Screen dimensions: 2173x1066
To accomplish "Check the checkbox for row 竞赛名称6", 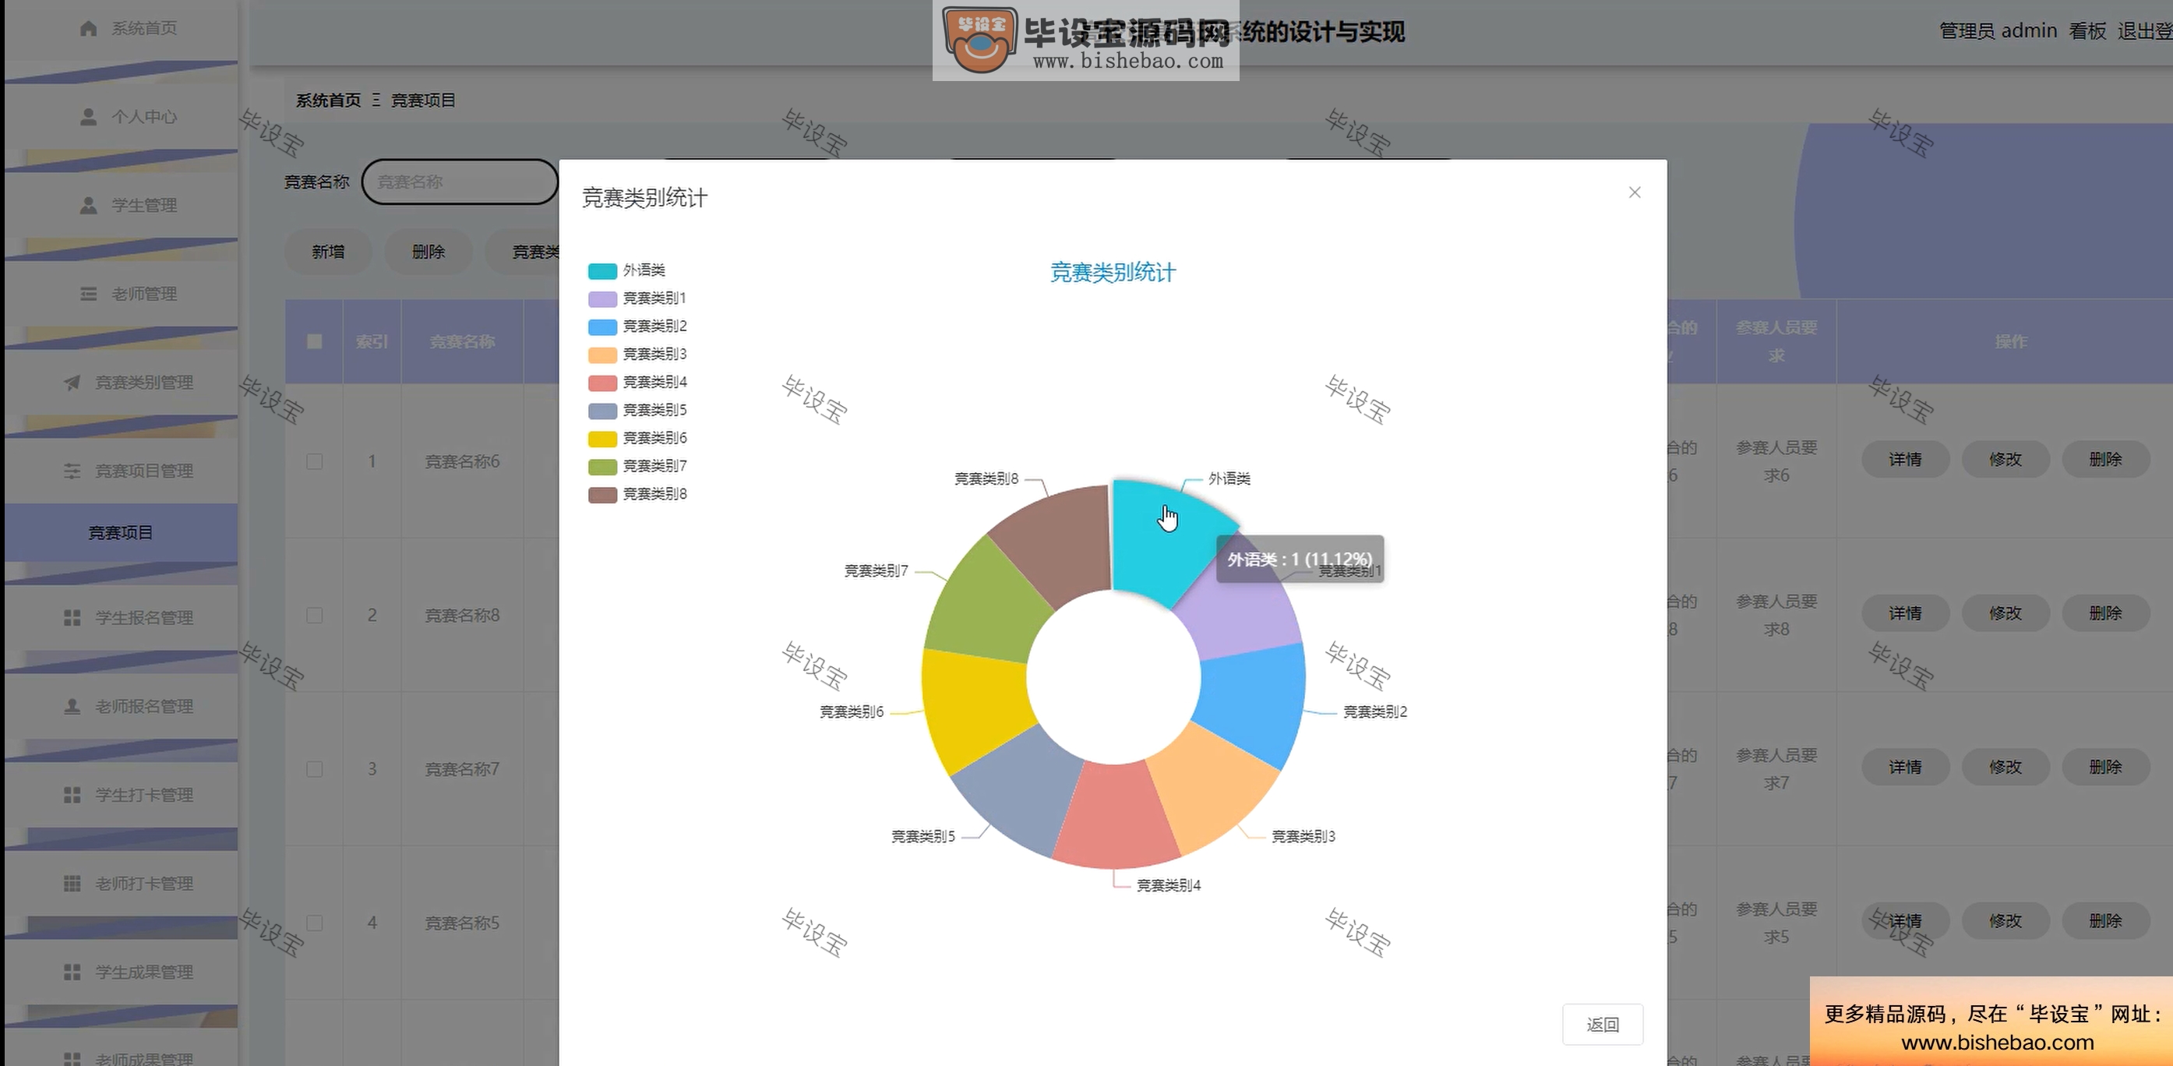I will click(315, 461).
